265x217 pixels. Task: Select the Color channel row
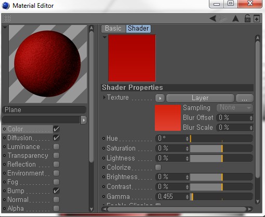tap(27, 129)
